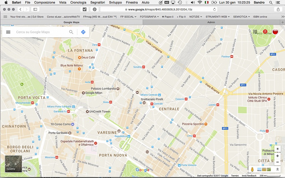Open the Cronologia menu
Image resolution: width=285 pixels, height=178 pixels.
78,3
